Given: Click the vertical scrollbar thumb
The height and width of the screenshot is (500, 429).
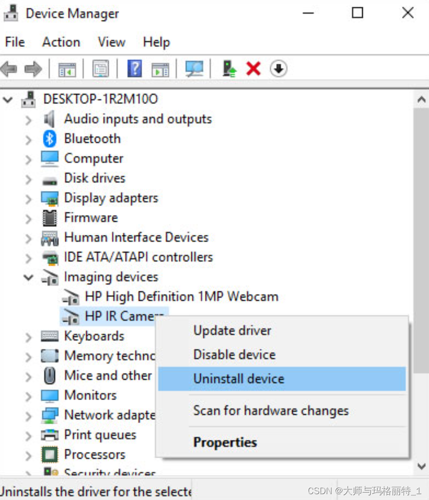Looking at the screenshot, I should coord(421,241).
